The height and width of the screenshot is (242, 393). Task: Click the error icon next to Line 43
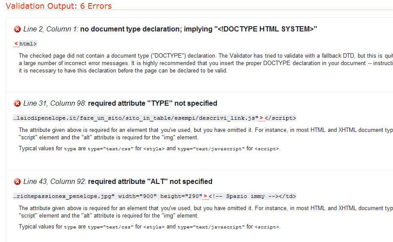click(17, 182)
